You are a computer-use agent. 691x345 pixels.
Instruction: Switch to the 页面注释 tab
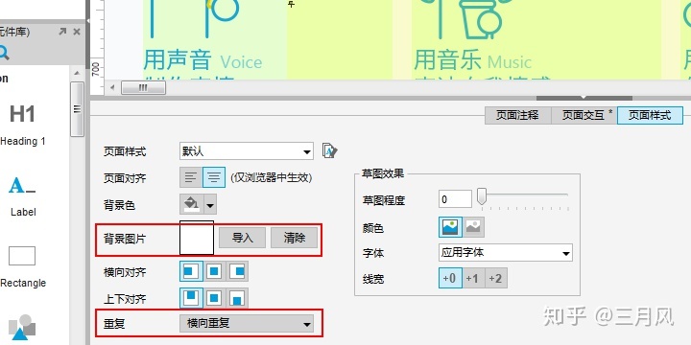pos(517,115)
